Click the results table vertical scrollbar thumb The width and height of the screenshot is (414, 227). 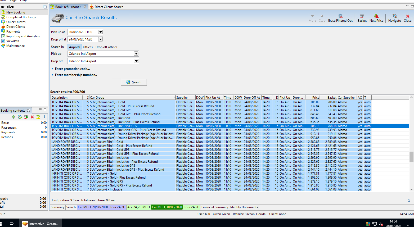click(411, 157)
